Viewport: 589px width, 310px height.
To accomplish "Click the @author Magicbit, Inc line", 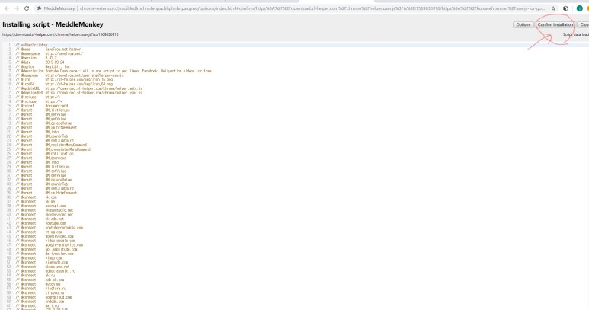I will pyautogui.click(x=43, y=67).
